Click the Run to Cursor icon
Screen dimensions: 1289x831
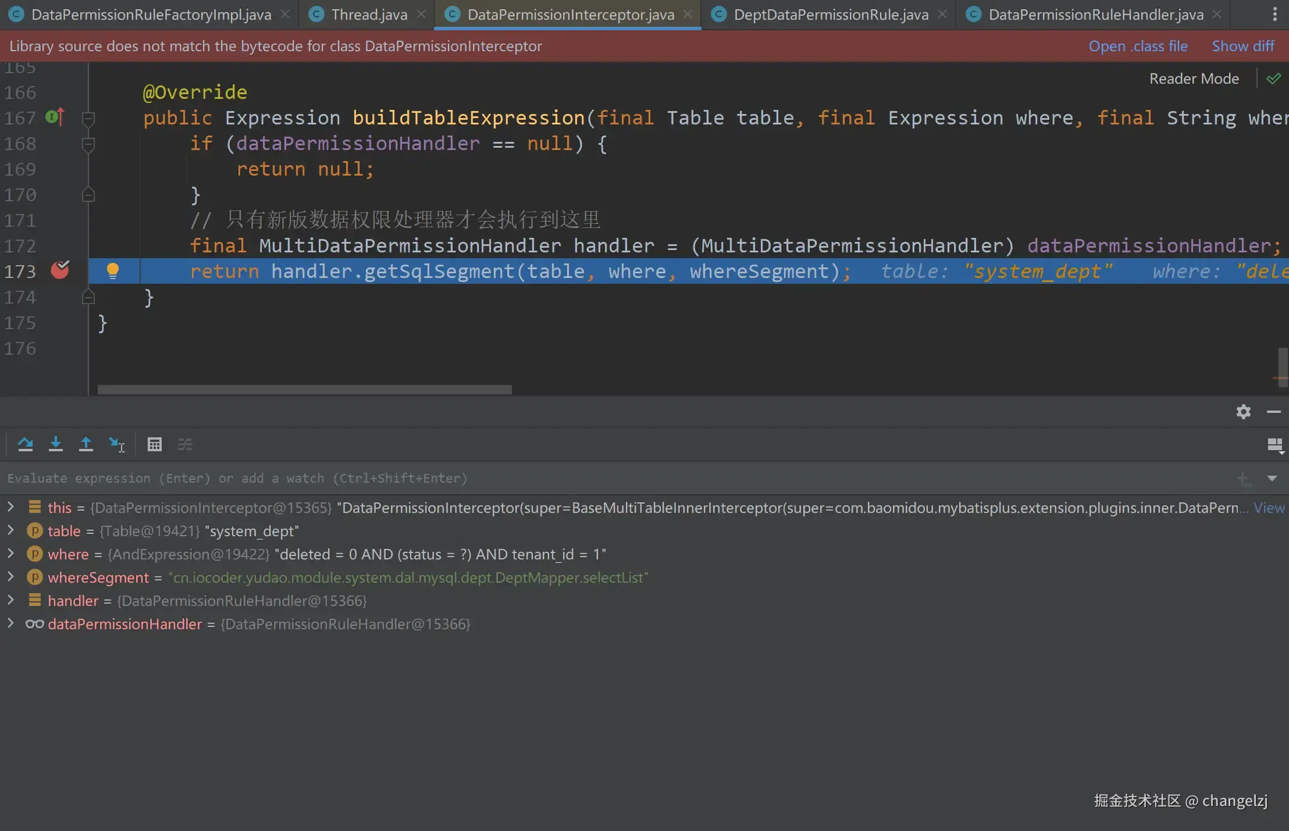(117, 444)
